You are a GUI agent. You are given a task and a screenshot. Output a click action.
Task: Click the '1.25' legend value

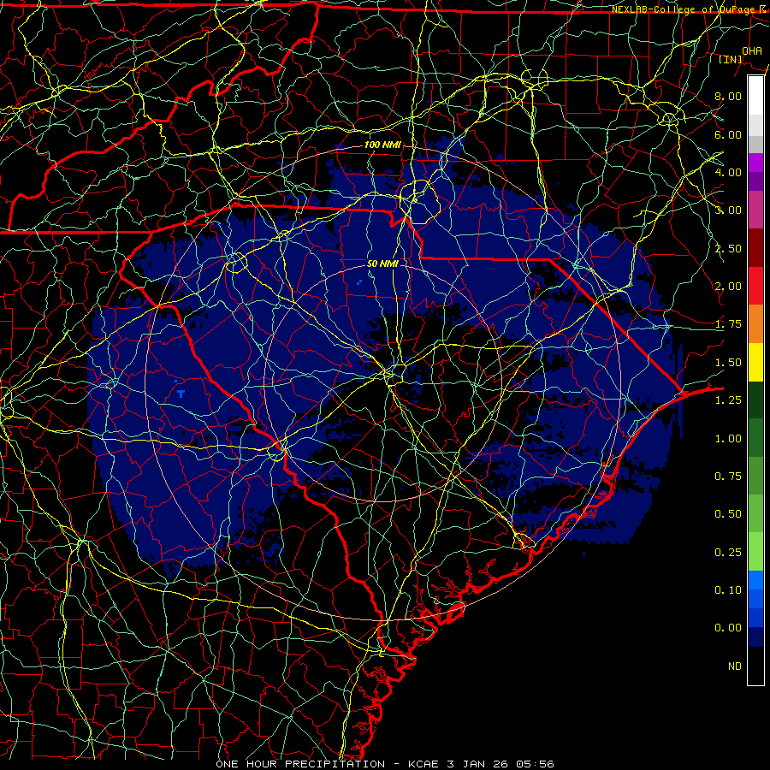(x=727, y=400)
